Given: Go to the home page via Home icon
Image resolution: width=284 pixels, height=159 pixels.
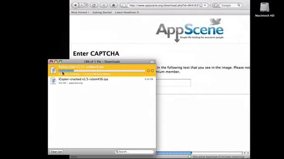Looking at the screenshot, I should click(114, 5).
